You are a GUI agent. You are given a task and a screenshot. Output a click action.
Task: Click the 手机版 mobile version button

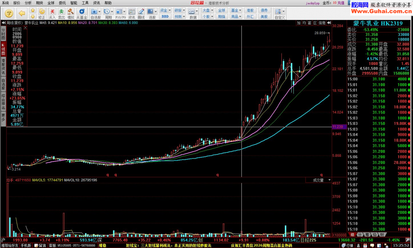[26, 245]
